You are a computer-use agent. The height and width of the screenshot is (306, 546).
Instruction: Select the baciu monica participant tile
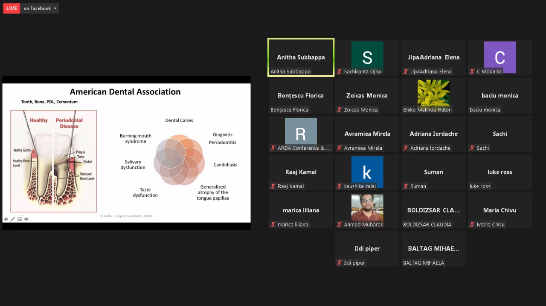pos(500,96)
